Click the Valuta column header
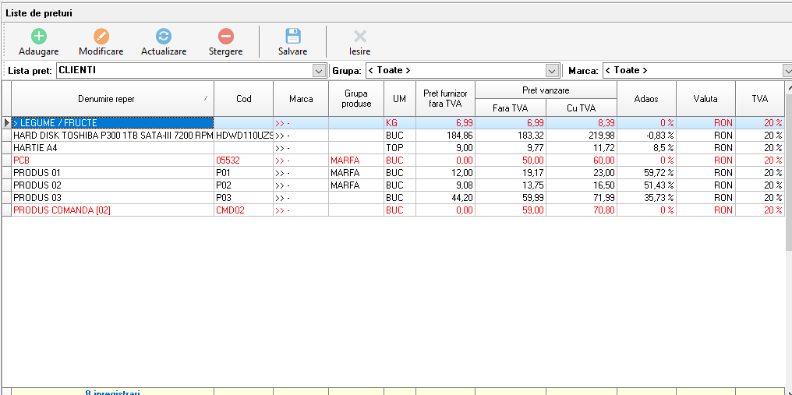 (705, 99)
